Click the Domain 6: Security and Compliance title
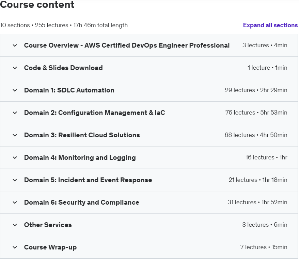This screenshot has width=299, height=259. (x=81, y=203)
